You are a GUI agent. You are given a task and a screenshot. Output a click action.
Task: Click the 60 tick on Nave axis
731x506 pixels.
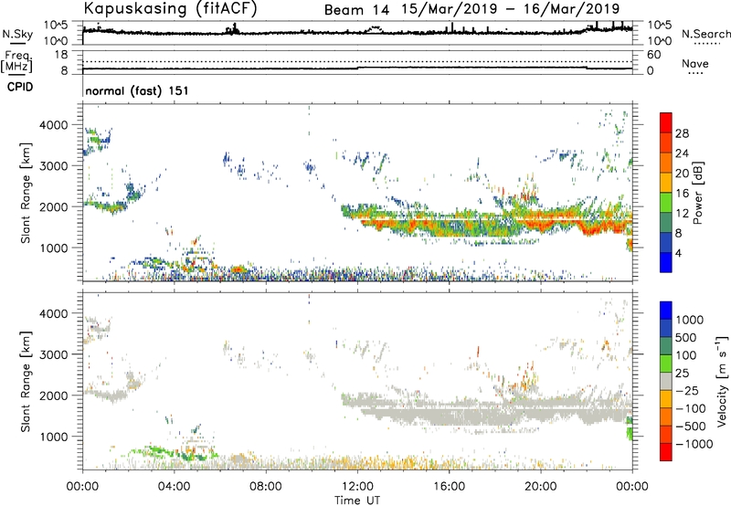click(654, 55)
